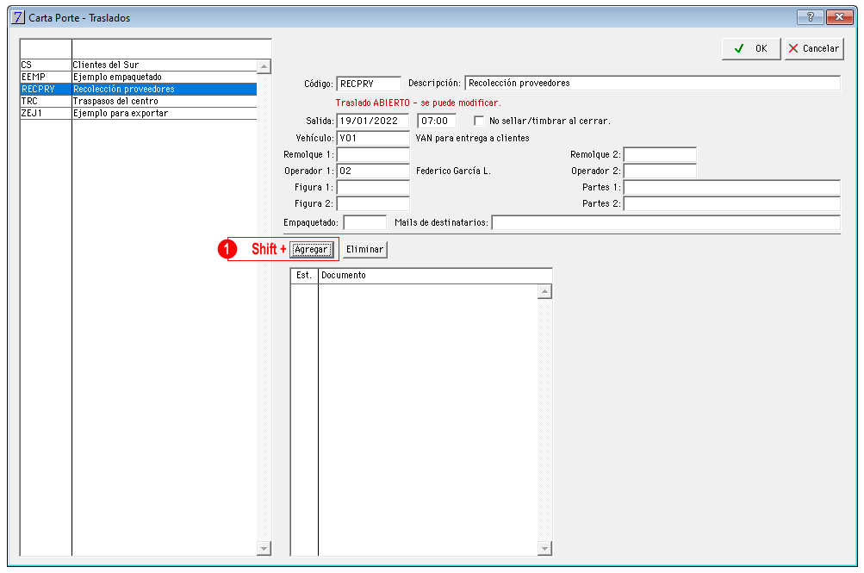
Task: Click the Est. column header
Action: pos(304,276)
